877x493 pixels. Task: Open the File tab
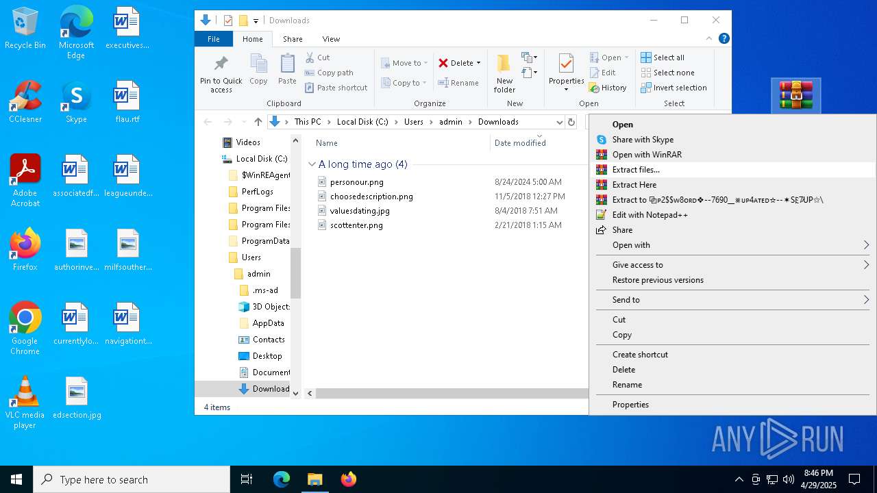click(214, 39)
